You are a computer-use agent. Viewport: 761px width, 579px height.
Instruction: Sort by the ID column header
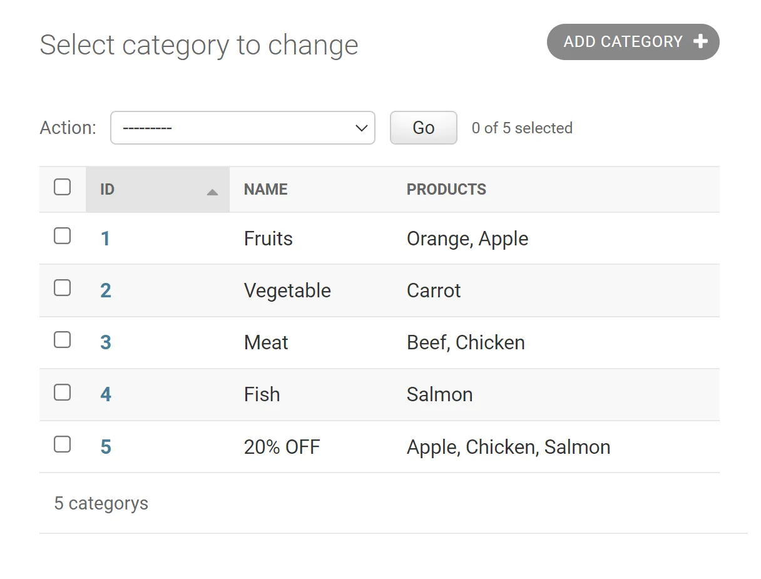pos(108,189)
